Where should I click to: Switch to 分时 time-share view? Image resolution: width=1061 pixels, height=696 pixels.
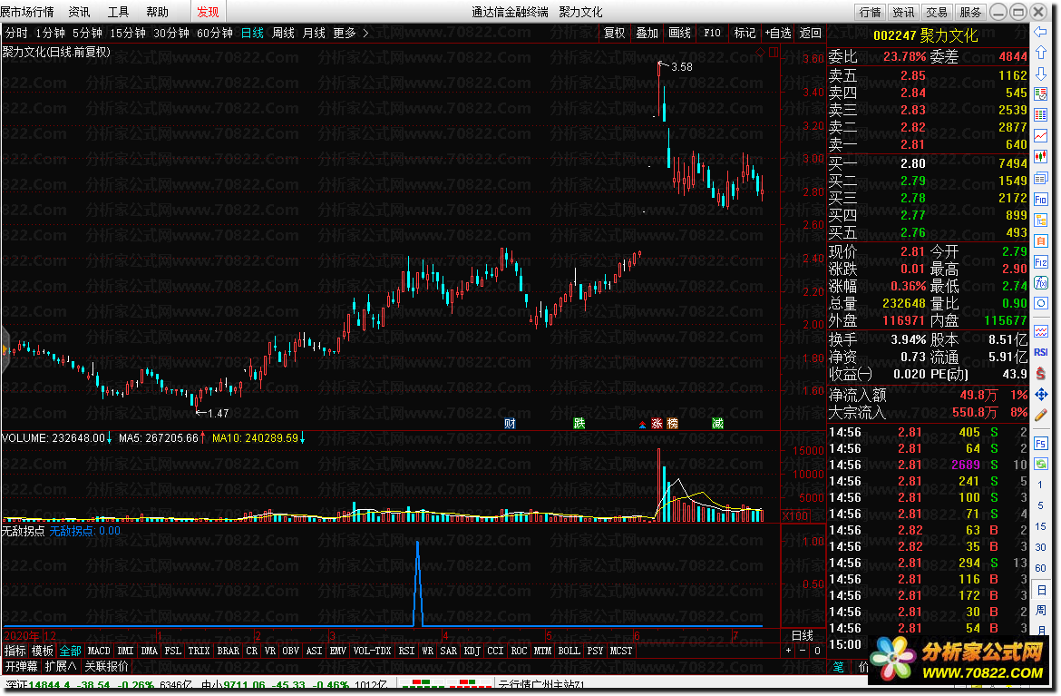click(x=16, y=33)
